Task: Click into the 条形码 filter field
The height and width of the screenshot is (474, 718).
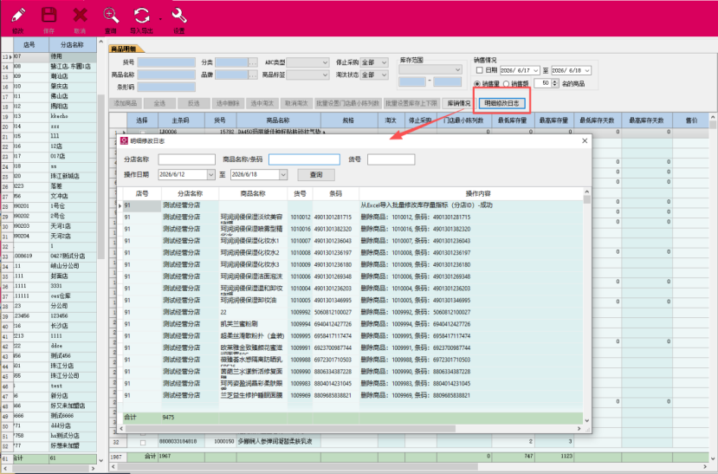Action: point(166,87)
